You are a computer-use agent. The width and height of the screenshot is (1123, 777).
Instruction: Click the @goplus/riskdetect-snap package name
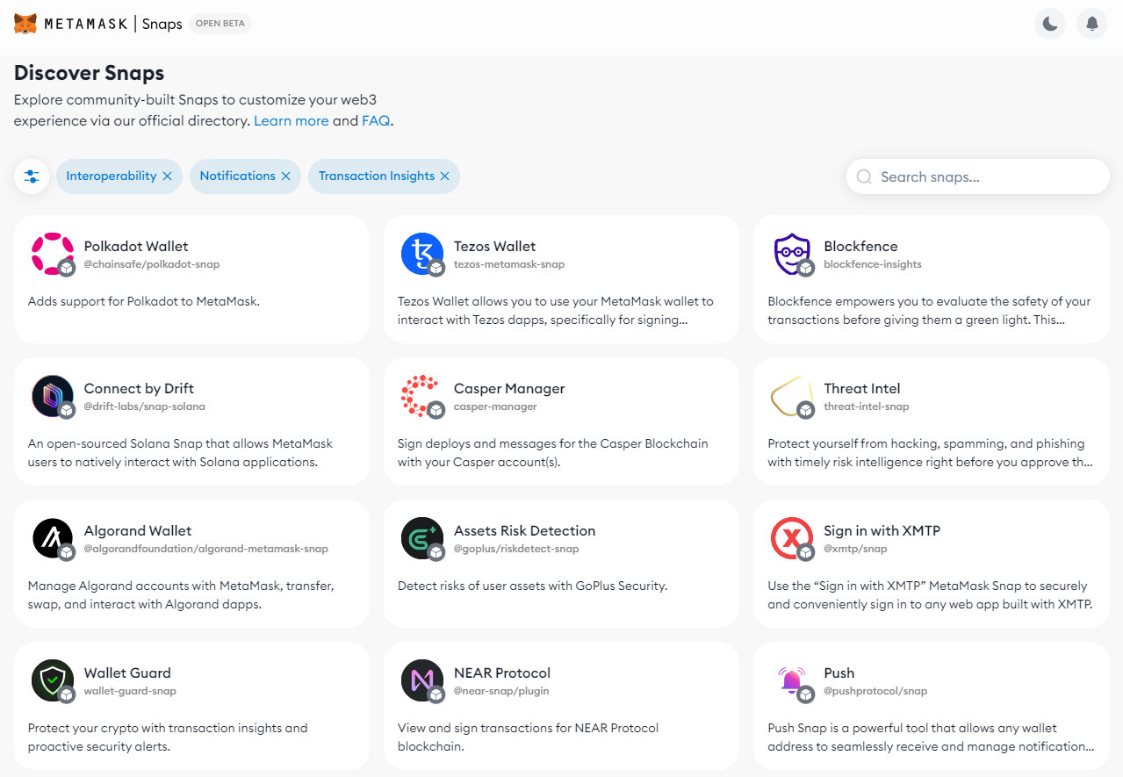click(x=516, y=549)
